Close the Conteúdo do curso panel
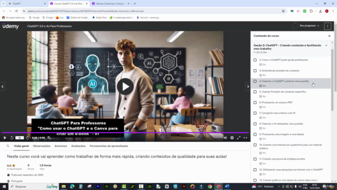Screen dimensions: 337x190 pyautogui.click(x=329, y=36)
